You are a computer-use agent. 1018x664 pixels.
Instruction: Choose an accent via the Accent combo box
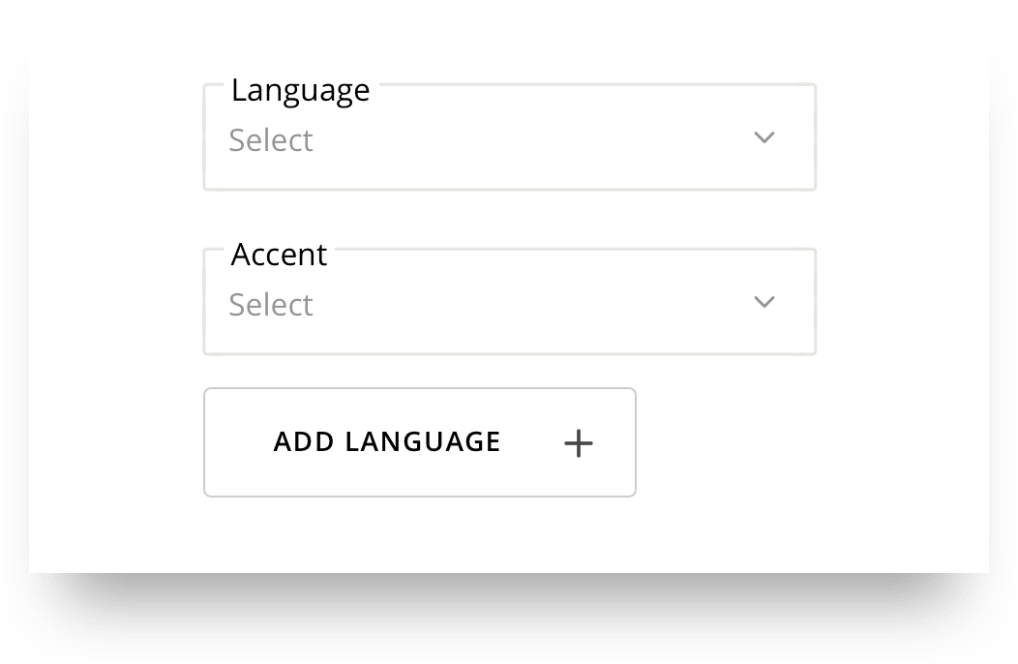pos(509,303)
